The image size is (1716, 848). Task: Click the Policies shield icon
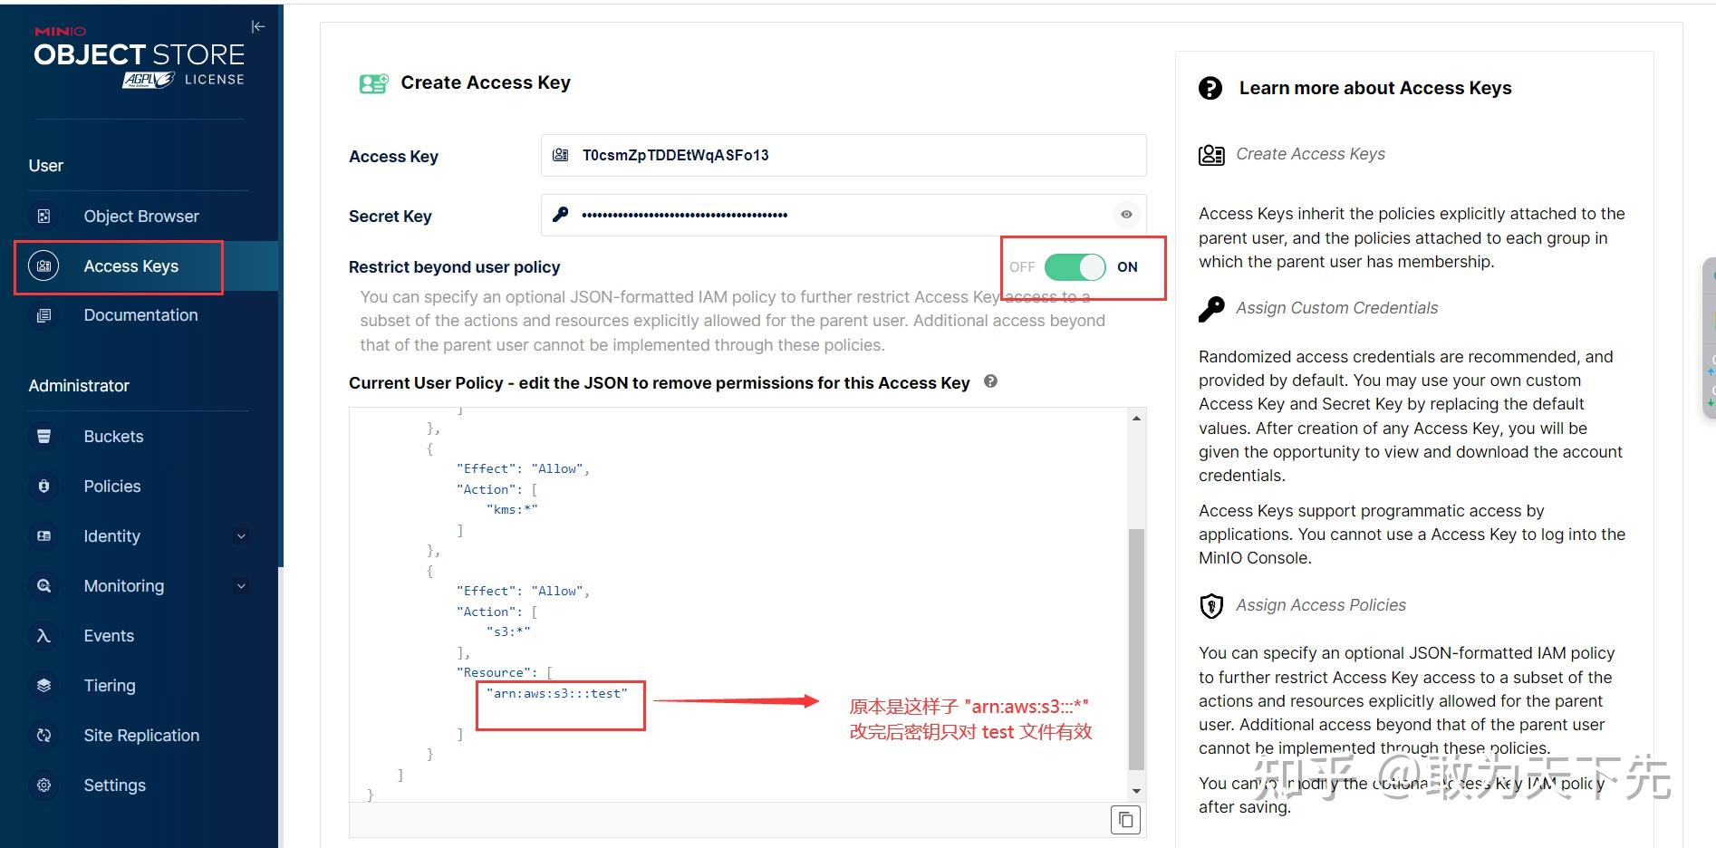[x=43, y=487]
